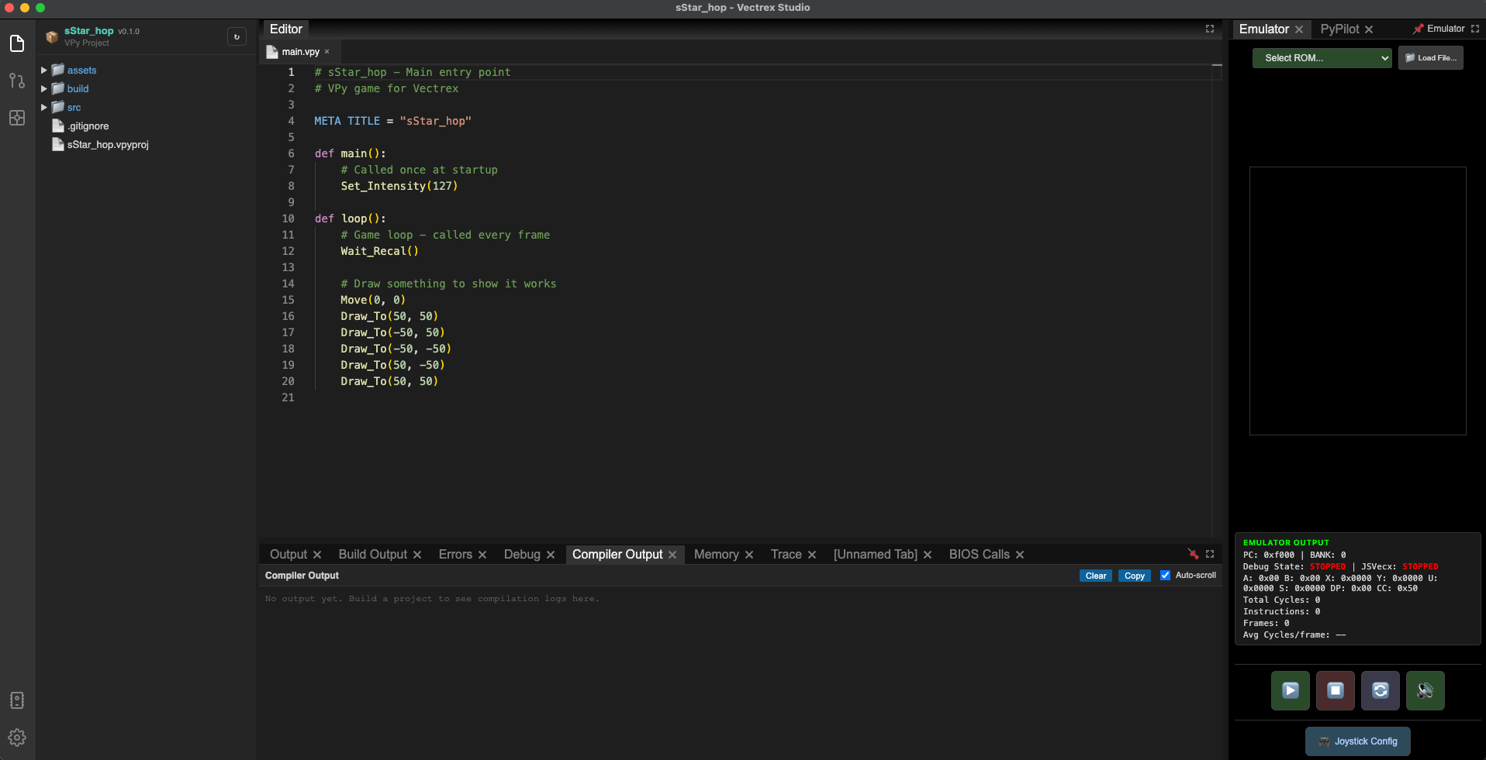
Task: Close the Compiler Output tab
Action: (x=672, y=555)
